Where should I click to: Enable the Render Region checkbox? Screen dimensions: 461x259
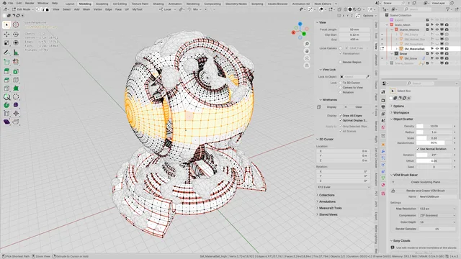pyautogui.click(x=341, y=62)
